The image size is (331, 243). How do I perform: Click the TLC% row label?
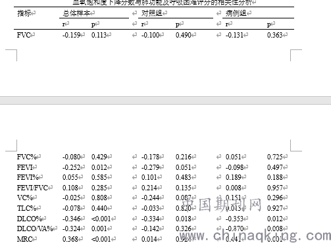26,208
